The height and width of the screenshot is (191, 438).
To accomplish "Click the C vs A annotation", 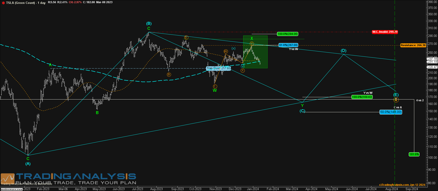I will coord(397,107).
